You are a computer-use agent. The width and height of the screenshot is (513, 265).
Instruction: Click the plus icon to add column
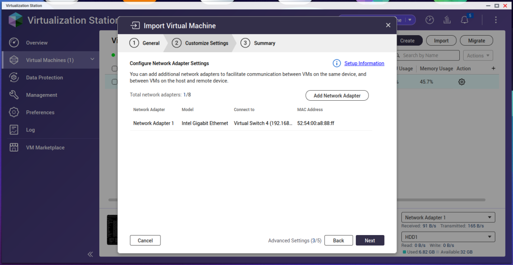coord(494,68)
